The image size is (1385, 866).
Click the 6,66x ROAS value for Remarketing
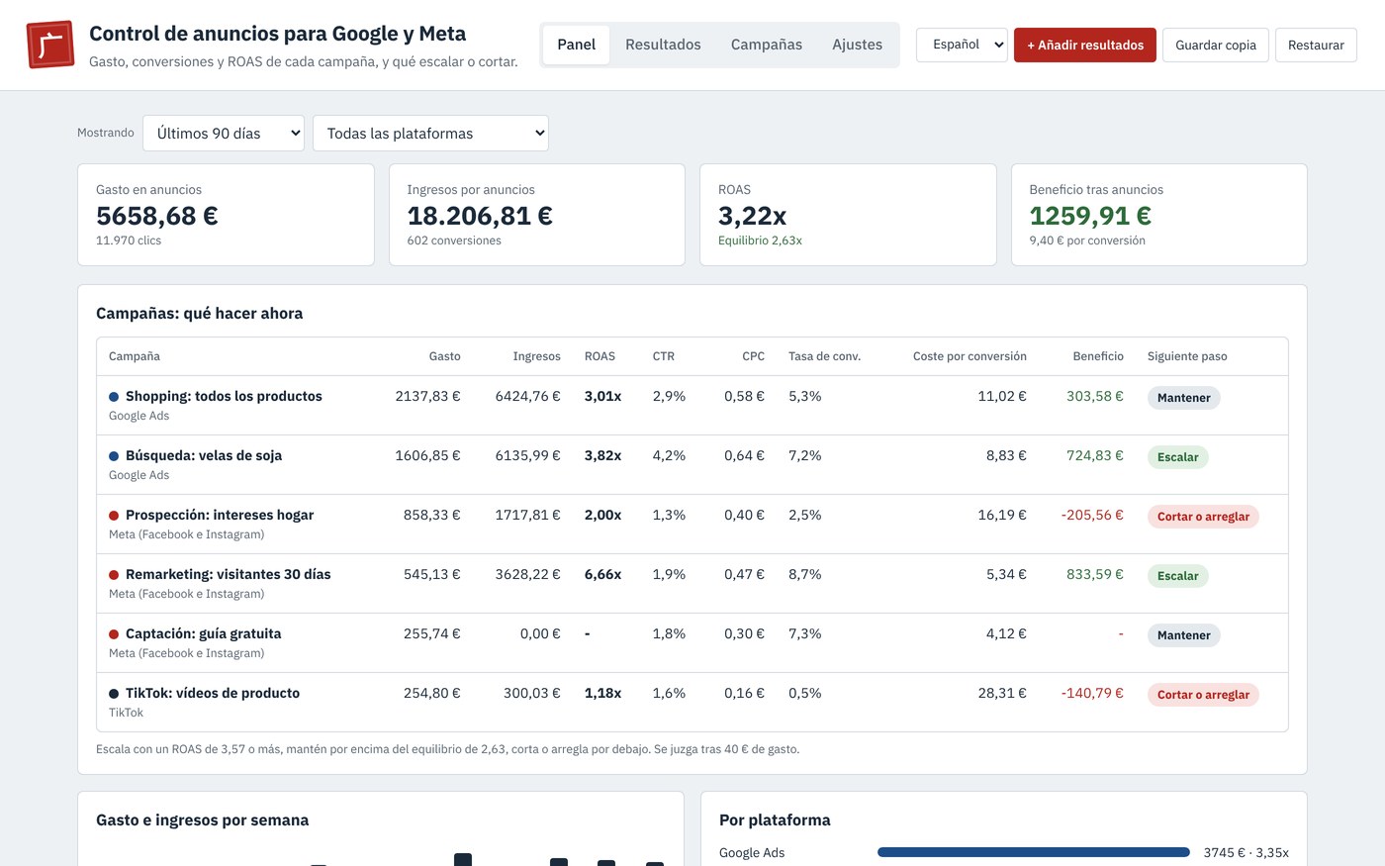[x=602, y=574]
